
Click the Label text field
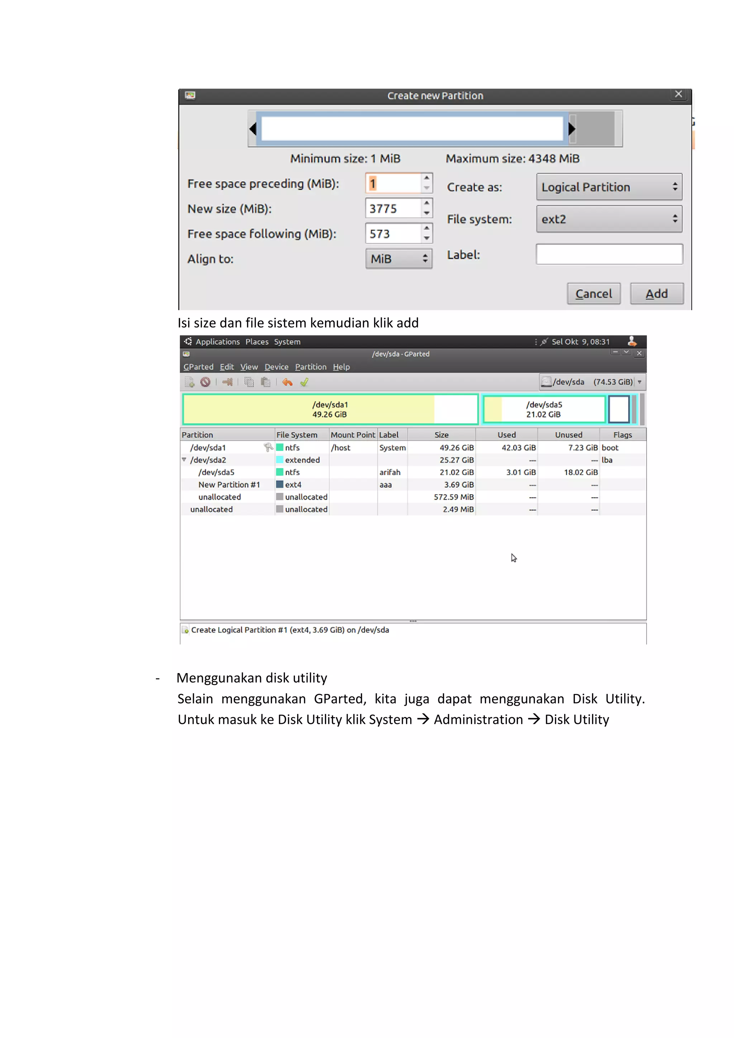(609, 254)
